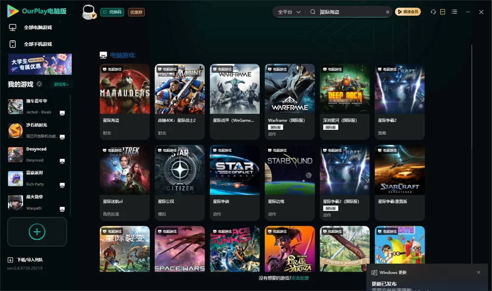Open the 下载/导入列队 download queue
The image size is (492, 291).
pyautogui.click(x=26, y=260)
